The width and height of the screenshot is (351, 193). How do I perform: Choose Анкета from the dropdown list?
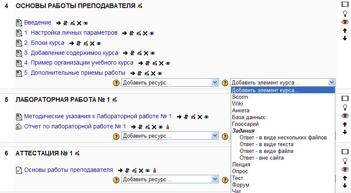283,111
